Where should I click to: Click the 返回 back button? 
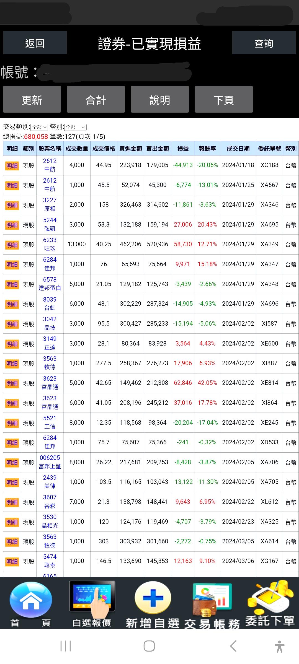[35, 43]
